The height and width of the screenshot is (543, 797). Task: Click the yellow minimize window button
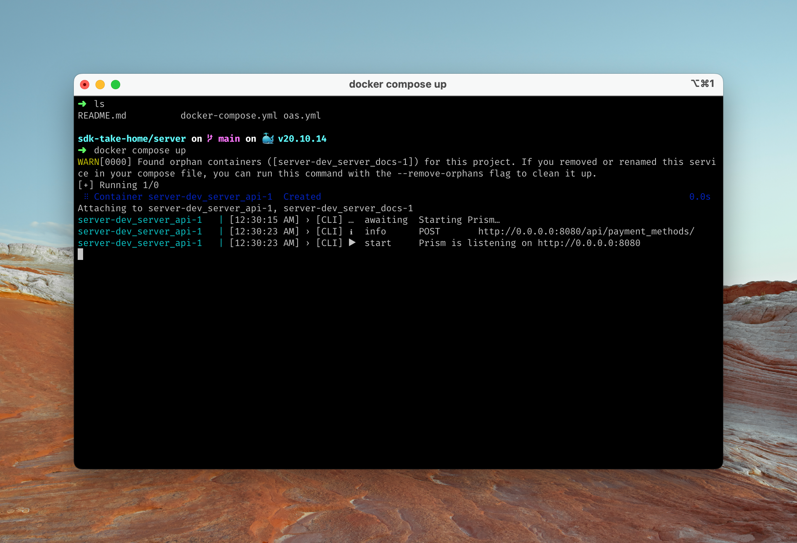pyautogui.click(x=100, y=85)
